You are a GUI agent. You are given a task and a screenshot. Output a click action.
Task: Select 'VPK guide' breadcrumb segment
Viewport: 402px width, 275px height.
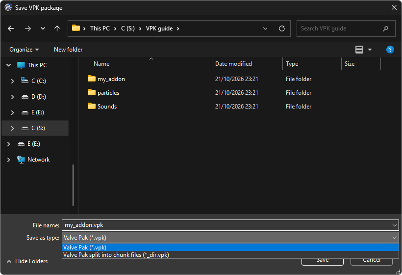tap(159, 28)
